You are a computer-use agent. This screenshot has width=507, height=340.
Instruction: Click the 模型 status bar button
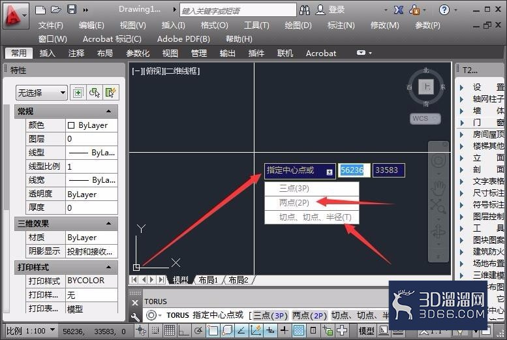pos(366,331)
